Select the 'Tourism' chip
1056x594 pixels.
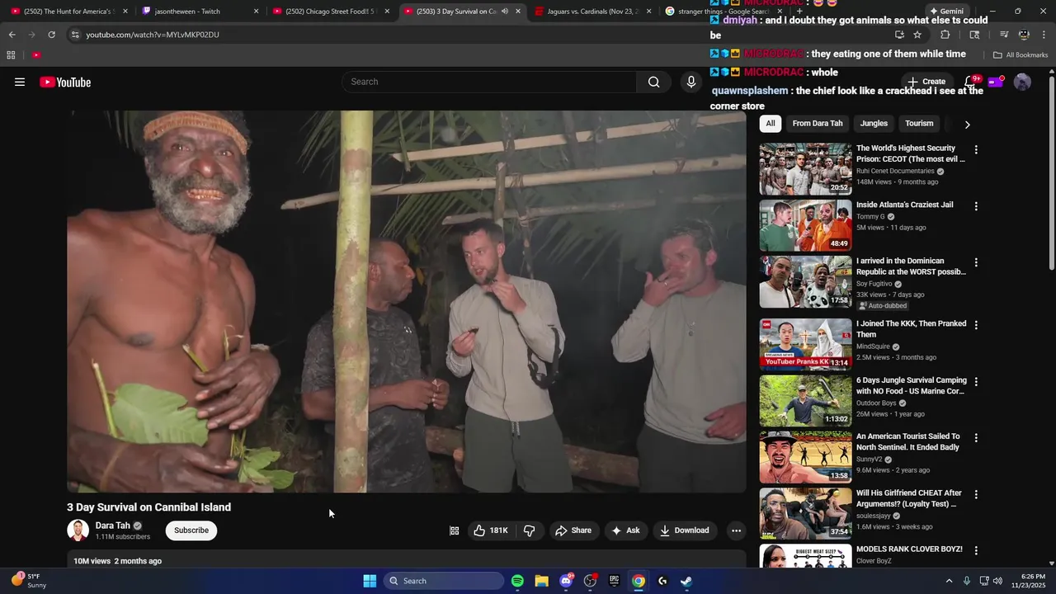[919, 124]
